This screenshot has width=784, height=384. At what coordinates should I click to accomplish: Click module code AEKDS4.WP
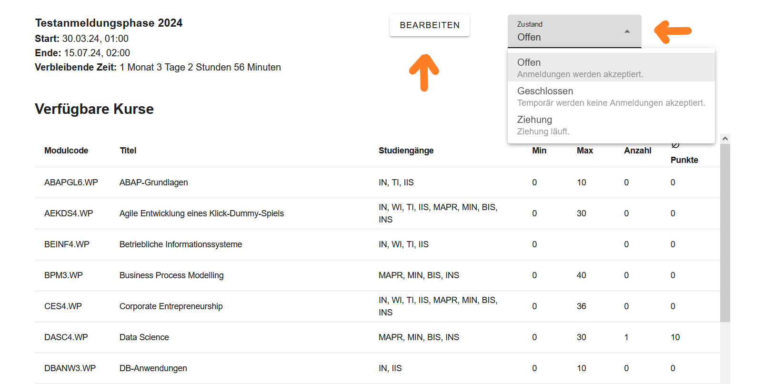(x=69, y=213)
